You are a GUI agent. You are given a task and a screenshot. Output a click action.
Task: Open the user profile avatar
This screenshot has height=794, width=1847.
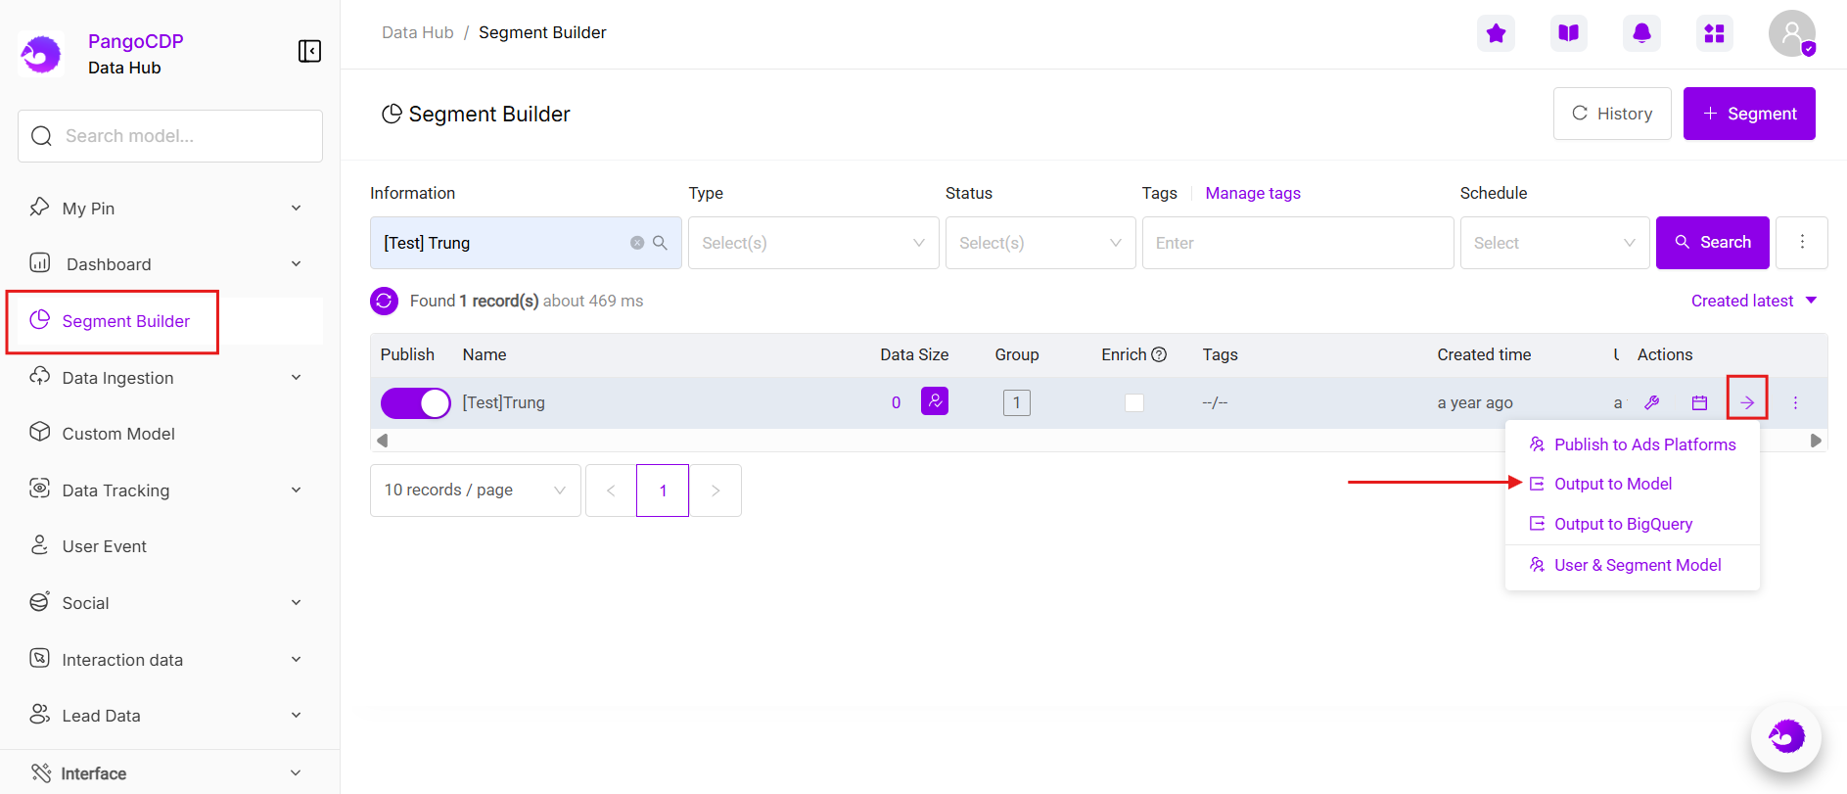1792,34
